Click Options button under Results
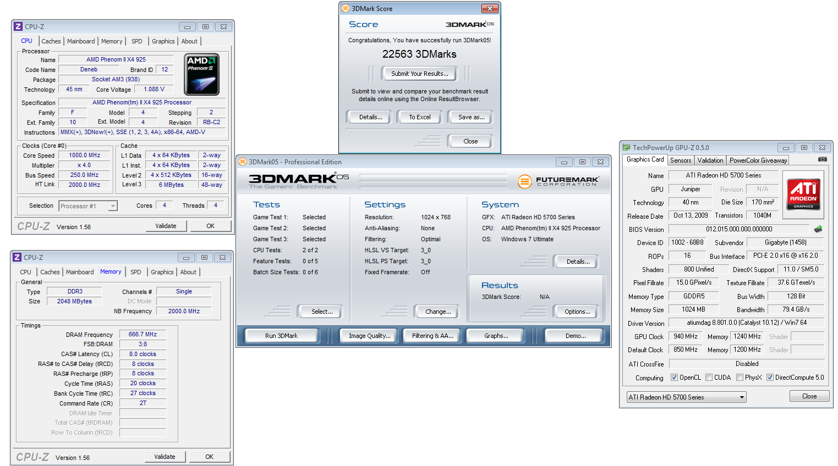 pyautogui.click(x=577, y=312)
